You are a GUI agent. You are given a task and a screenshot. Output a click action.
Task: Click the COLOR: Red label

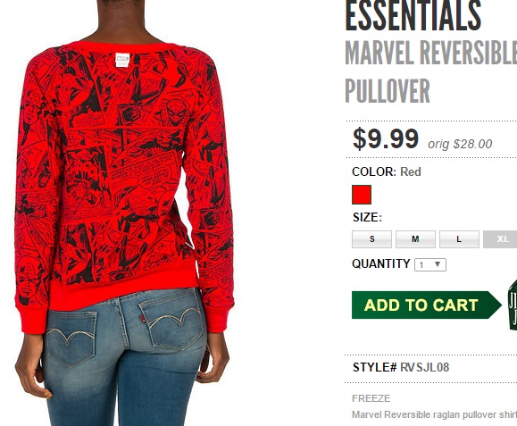[x=387, y=171]
